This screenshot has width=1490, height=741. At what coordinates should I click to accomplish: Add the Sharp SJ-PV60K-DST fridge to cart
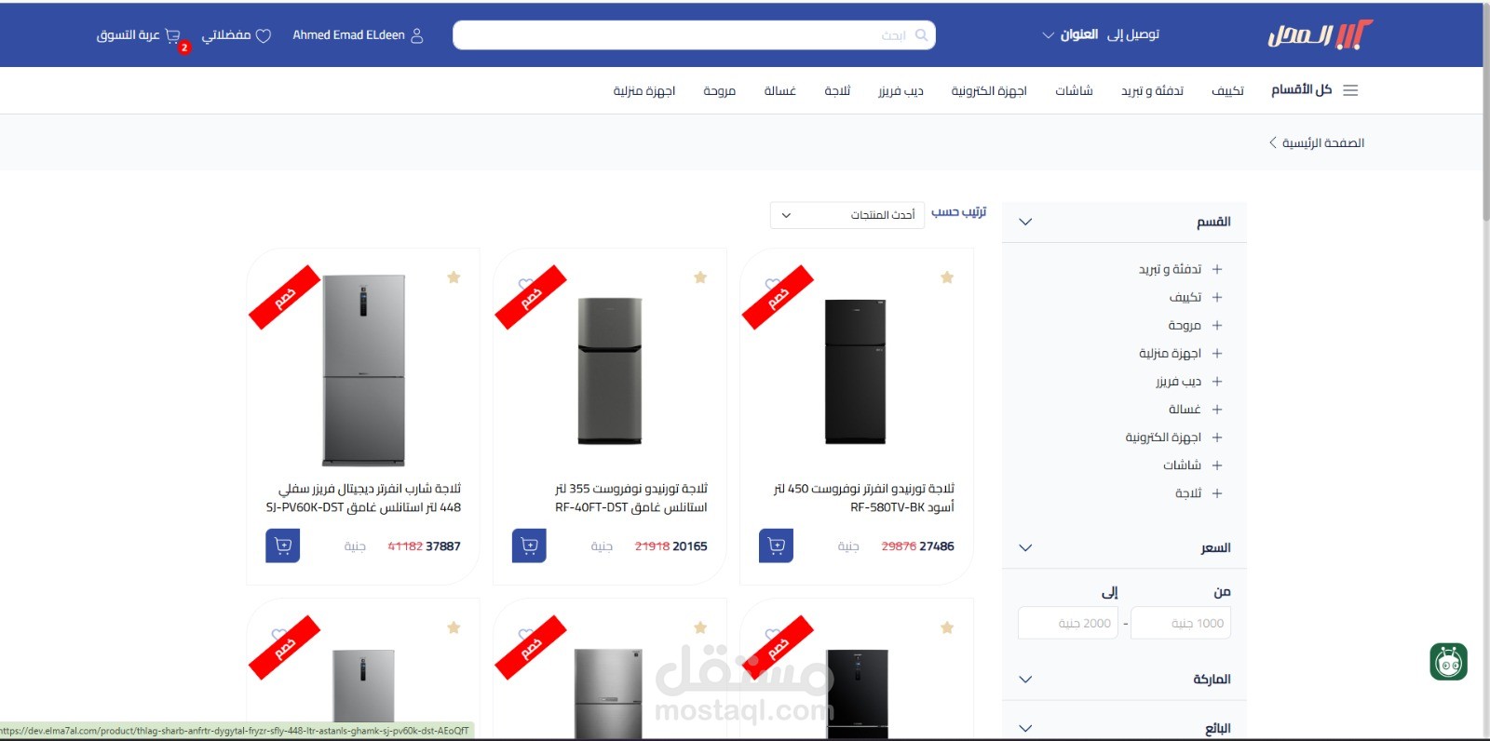click(x=283, y=546)
